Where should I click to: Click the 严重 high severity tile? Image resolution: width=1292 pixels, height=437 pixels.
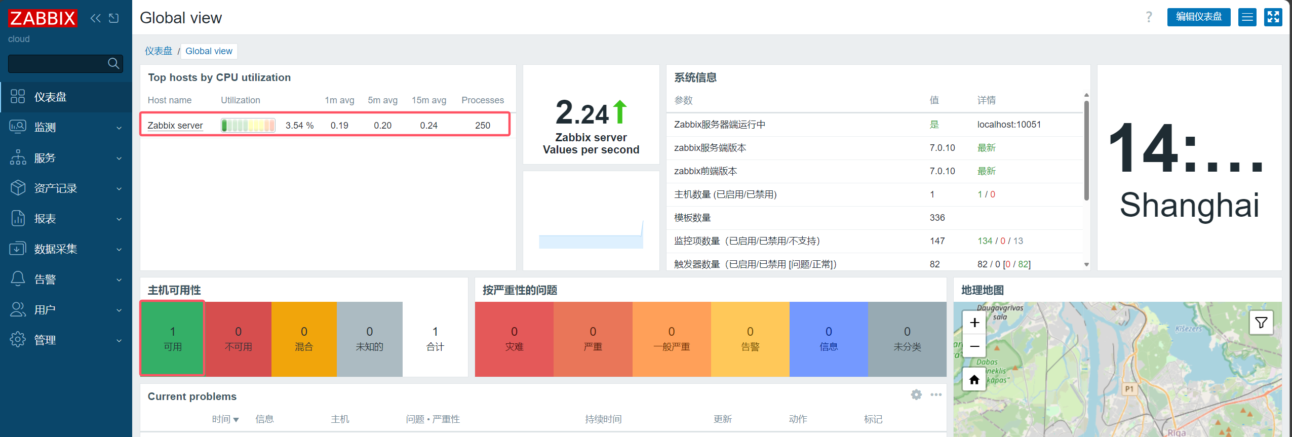[x=593, y=339]
